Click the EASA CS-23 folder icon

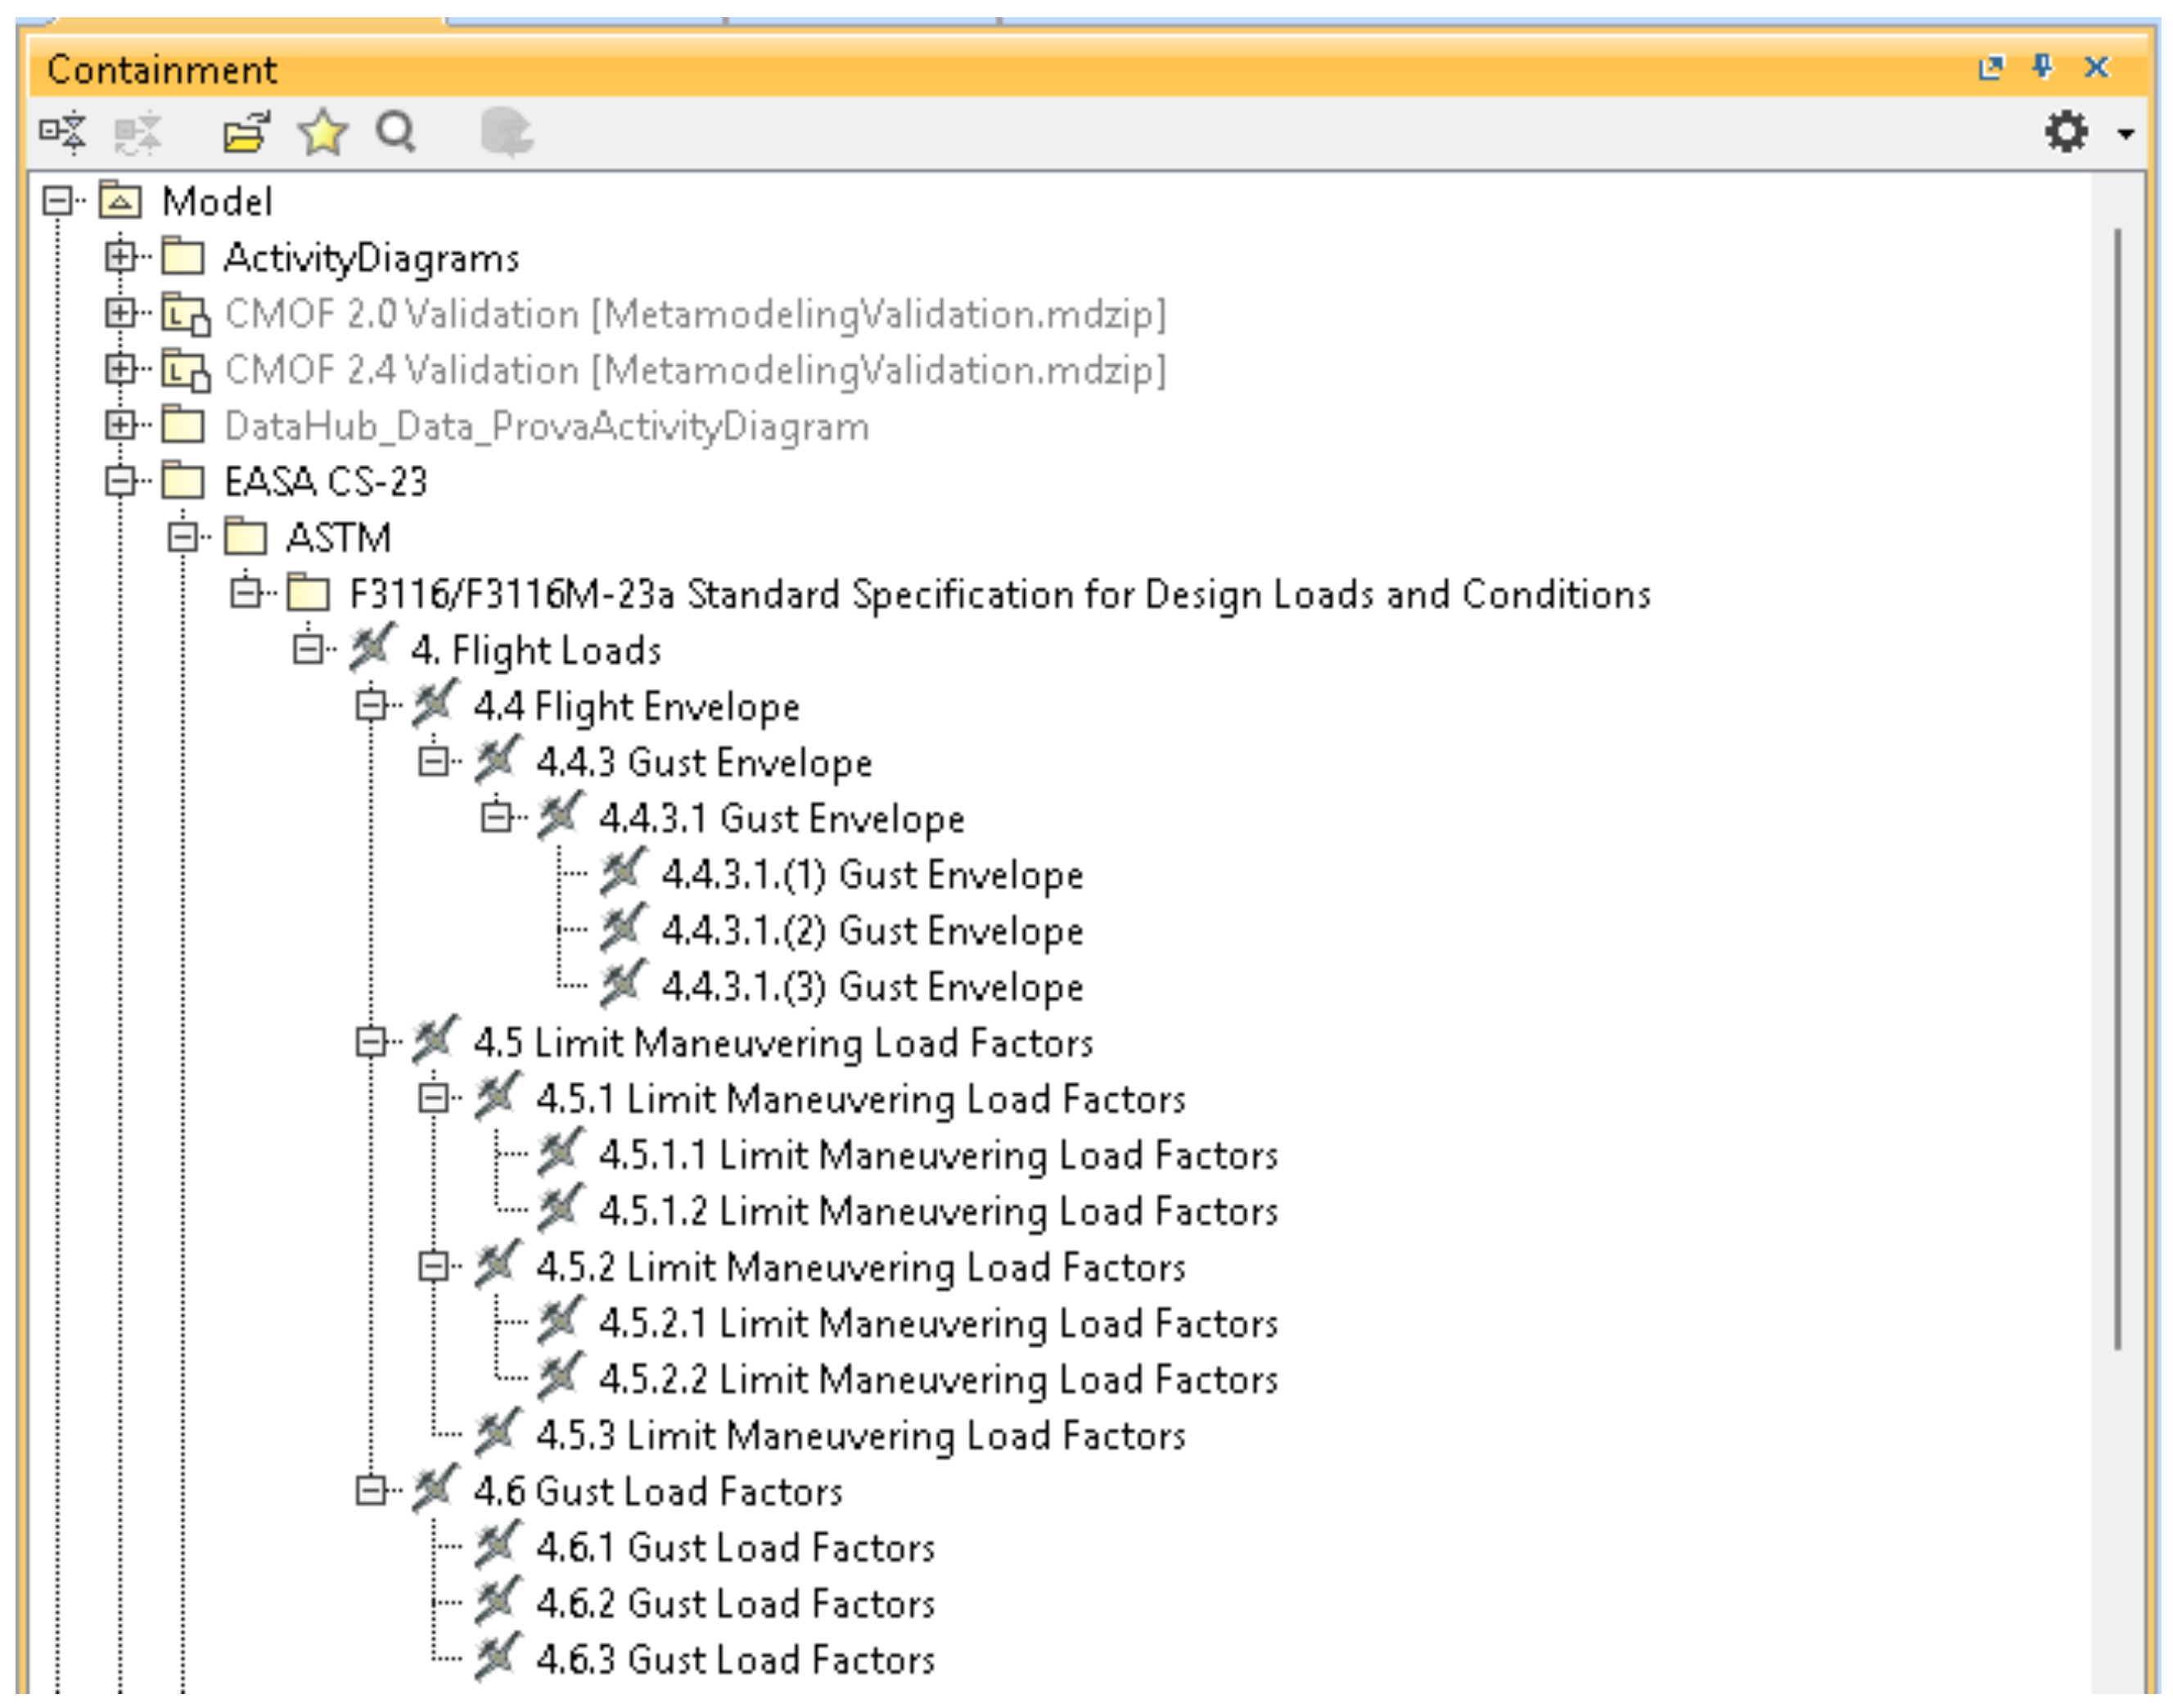tap(184, 481)
